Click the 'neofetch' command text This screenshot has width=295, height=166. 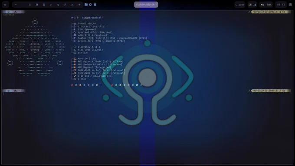[x=9, y=15]
